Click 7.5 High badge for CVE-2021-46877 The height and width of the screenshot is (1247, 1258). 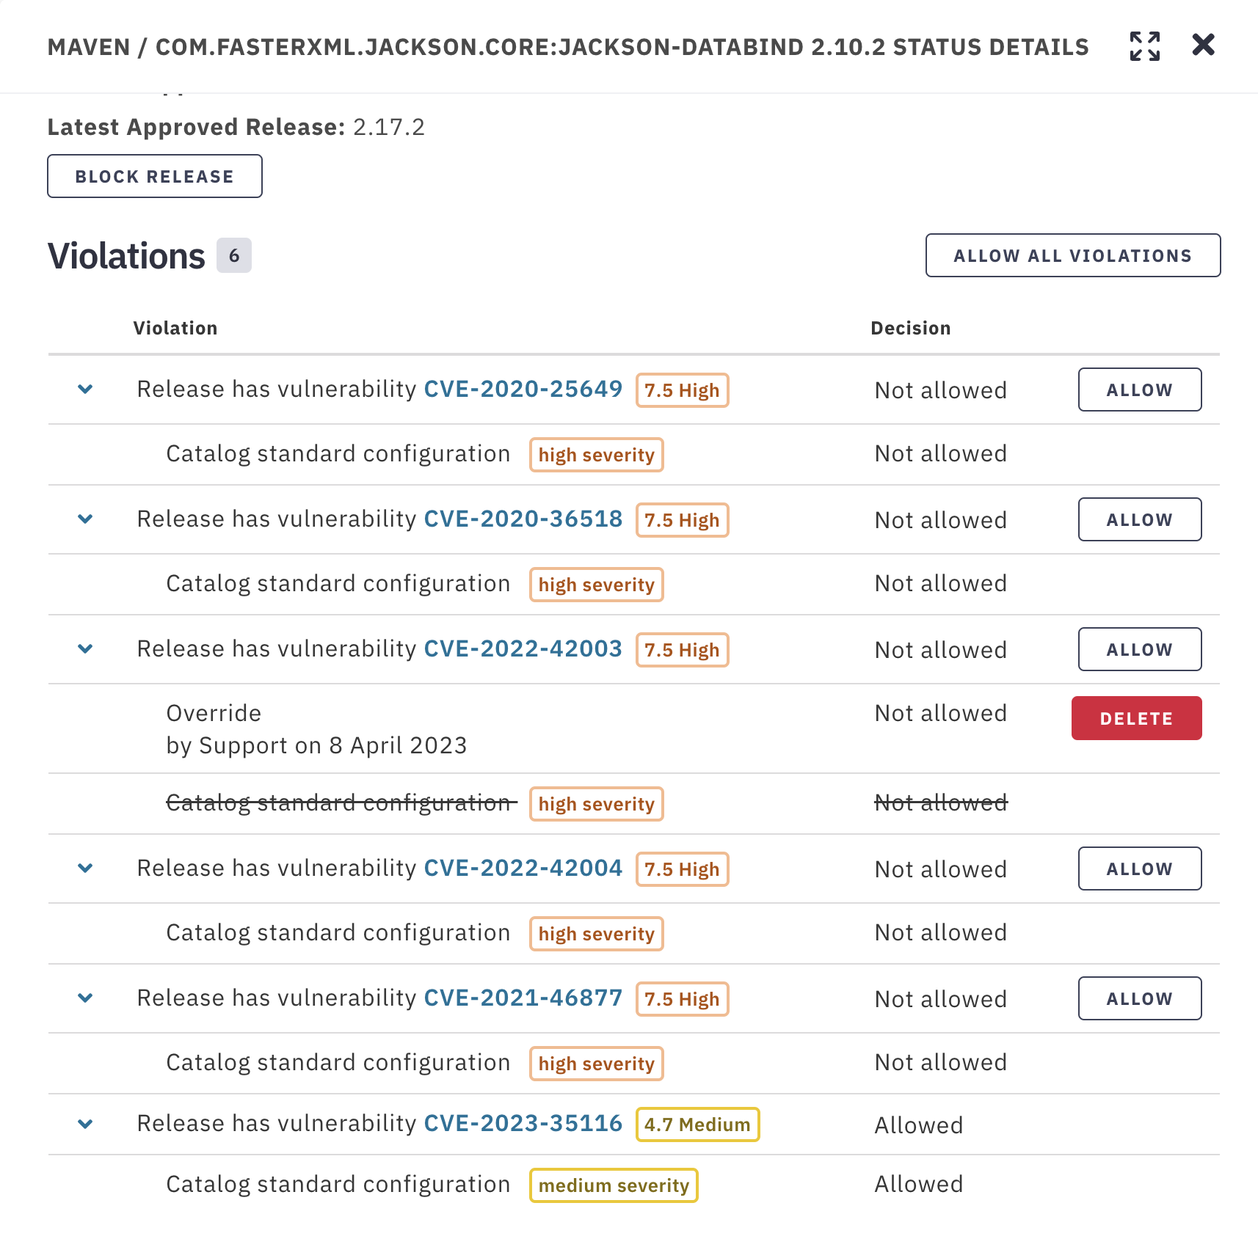coord(682,999)
